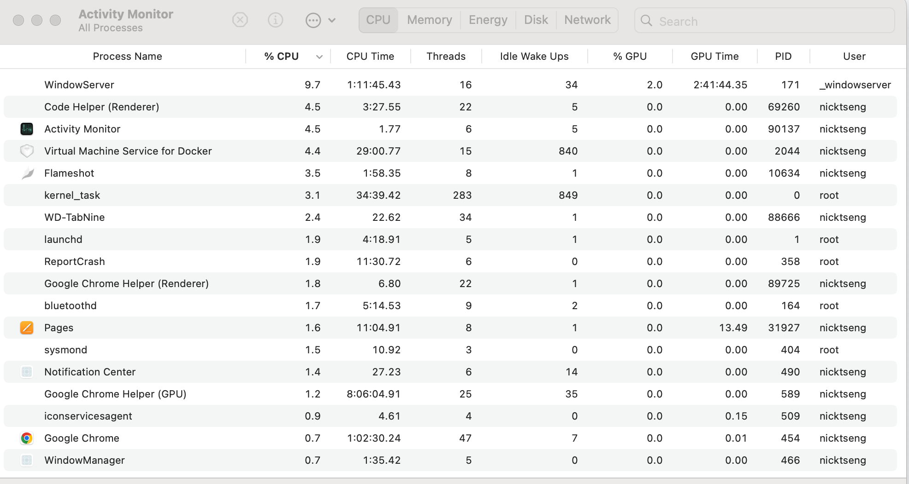The image size is (909, 484).
Task: Toggle sort direction arrow on % CPU column
Action: tap(319, 57)
